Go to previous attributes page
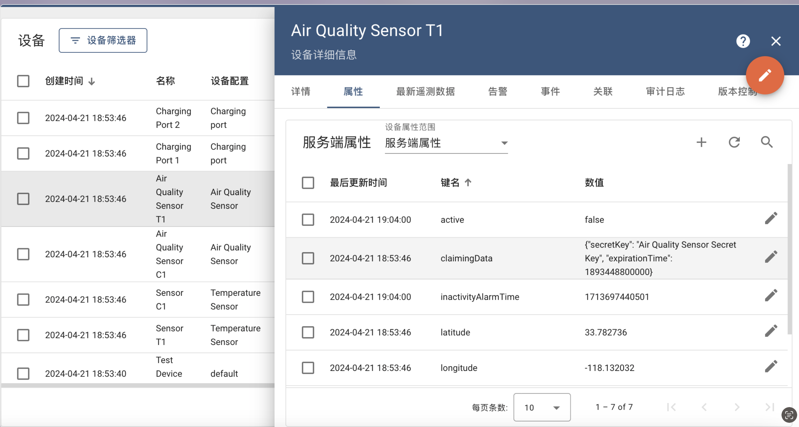The height and width of the screenshot is (427, 799). pos(704,407)
